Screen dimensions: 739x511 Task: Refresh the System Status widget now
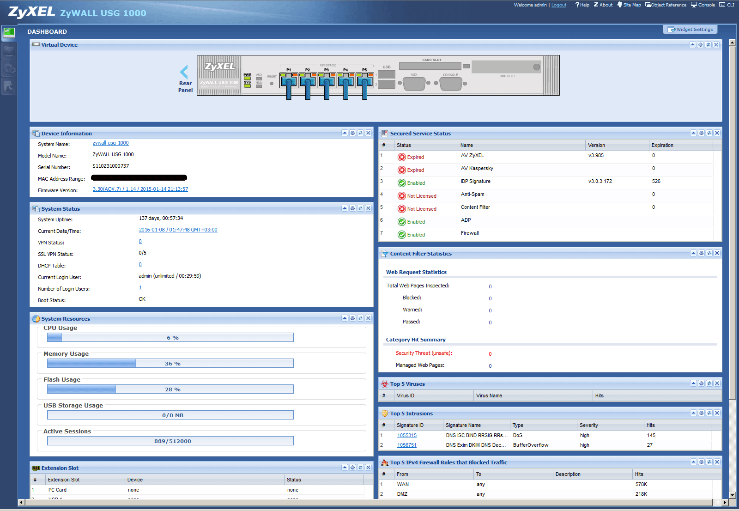361,208
